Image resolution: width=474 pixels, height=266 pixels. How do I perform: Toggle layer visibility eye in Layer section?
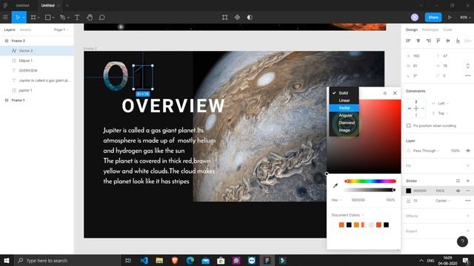tap(468, 151)
